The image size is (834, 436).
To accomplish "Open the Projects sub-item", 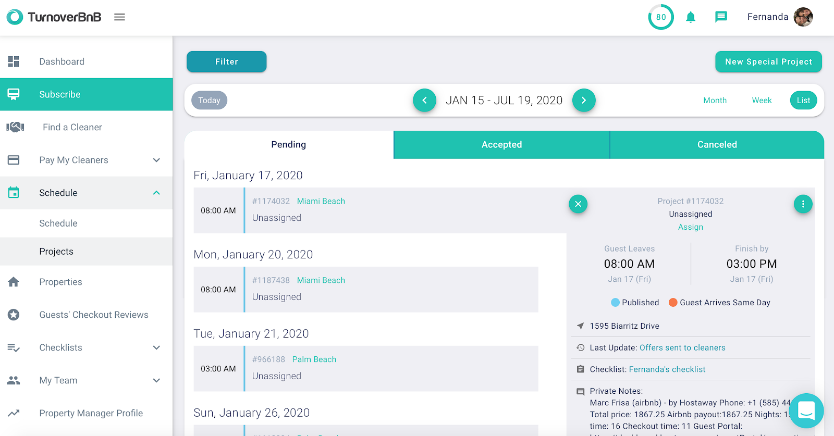I will click(87, 251).
